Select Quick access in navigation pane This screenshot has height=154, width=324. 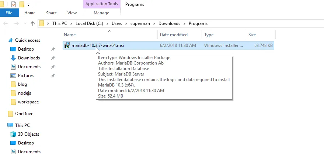[28, 40]
